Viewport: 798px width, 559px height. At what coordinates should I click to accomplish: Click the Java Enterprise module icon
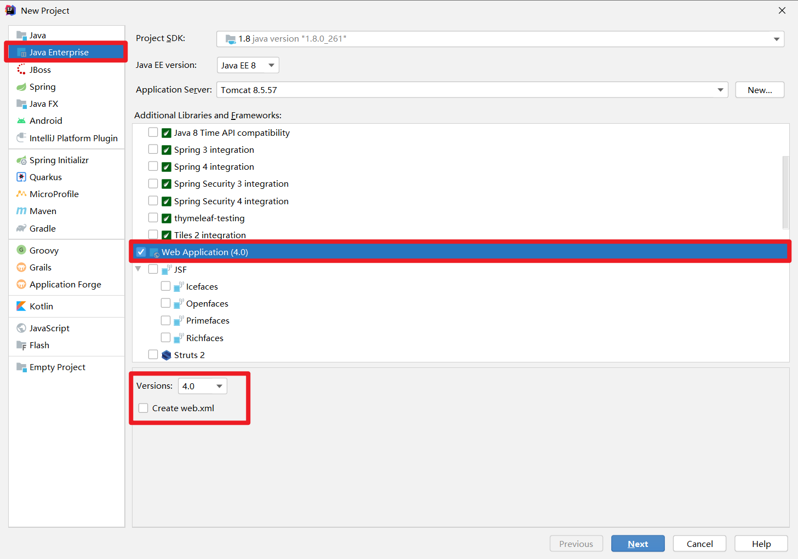[x=21, y=53]
